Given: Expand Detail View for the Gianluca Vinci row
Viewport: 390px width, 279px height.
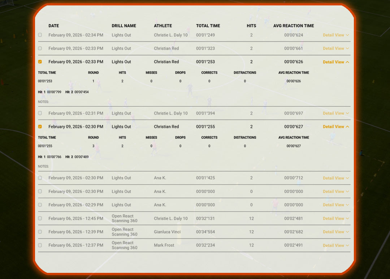Looking at the screenshot, I should (x=335, y=232).
